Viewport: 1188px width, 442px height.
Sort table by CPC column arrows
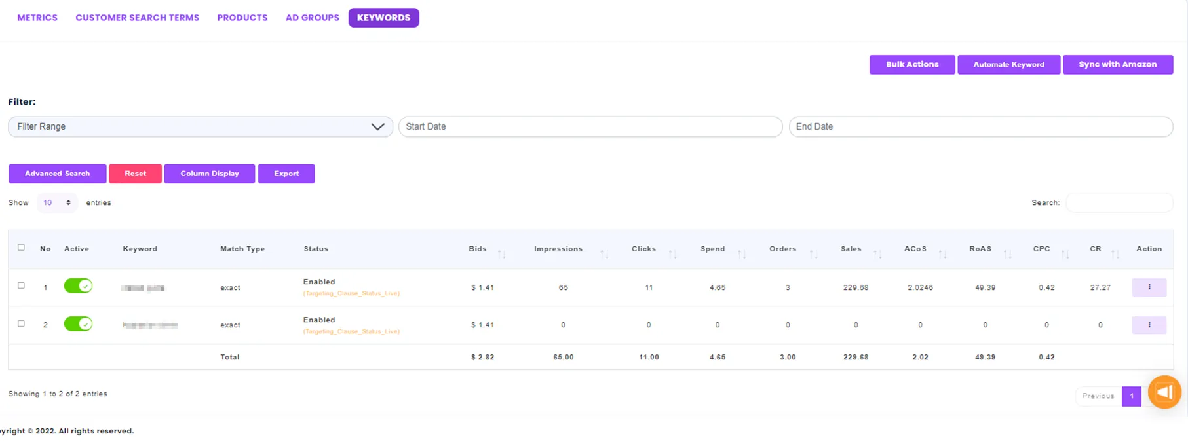tap(1065, 254)
